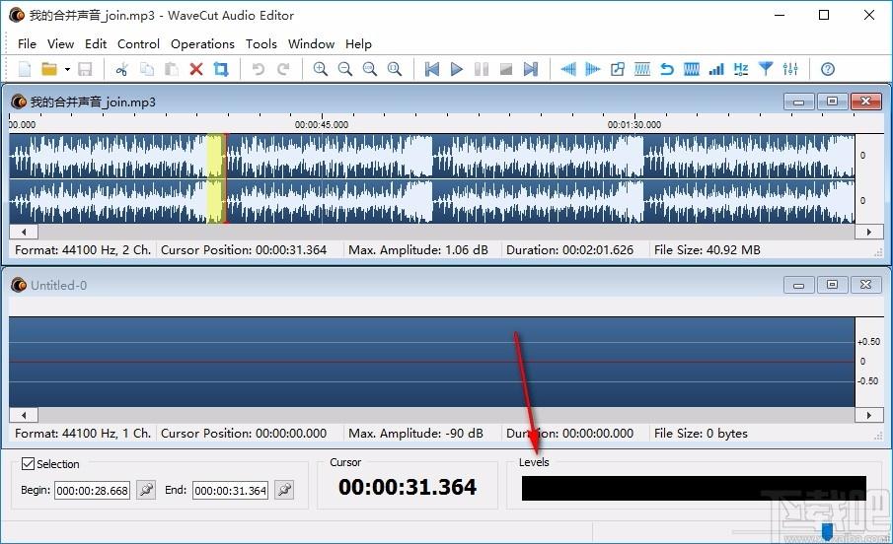This screenshot has height=544, width=893.
Task: Click the amplify bars icon
Action: 716,69
